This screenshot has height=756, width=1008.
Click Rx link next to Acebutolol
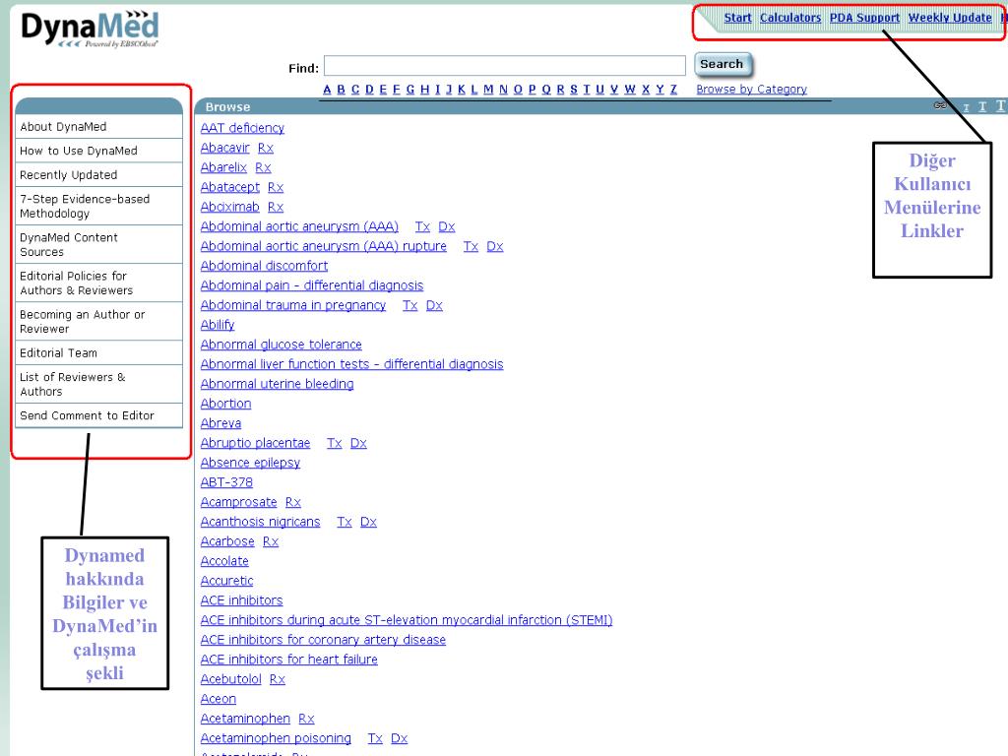point(277,679)
